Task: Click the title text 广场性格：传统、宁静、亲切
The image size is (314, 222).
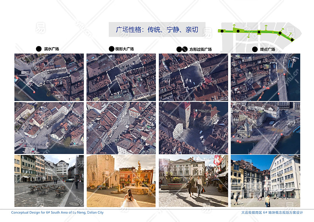Action: 157,30
